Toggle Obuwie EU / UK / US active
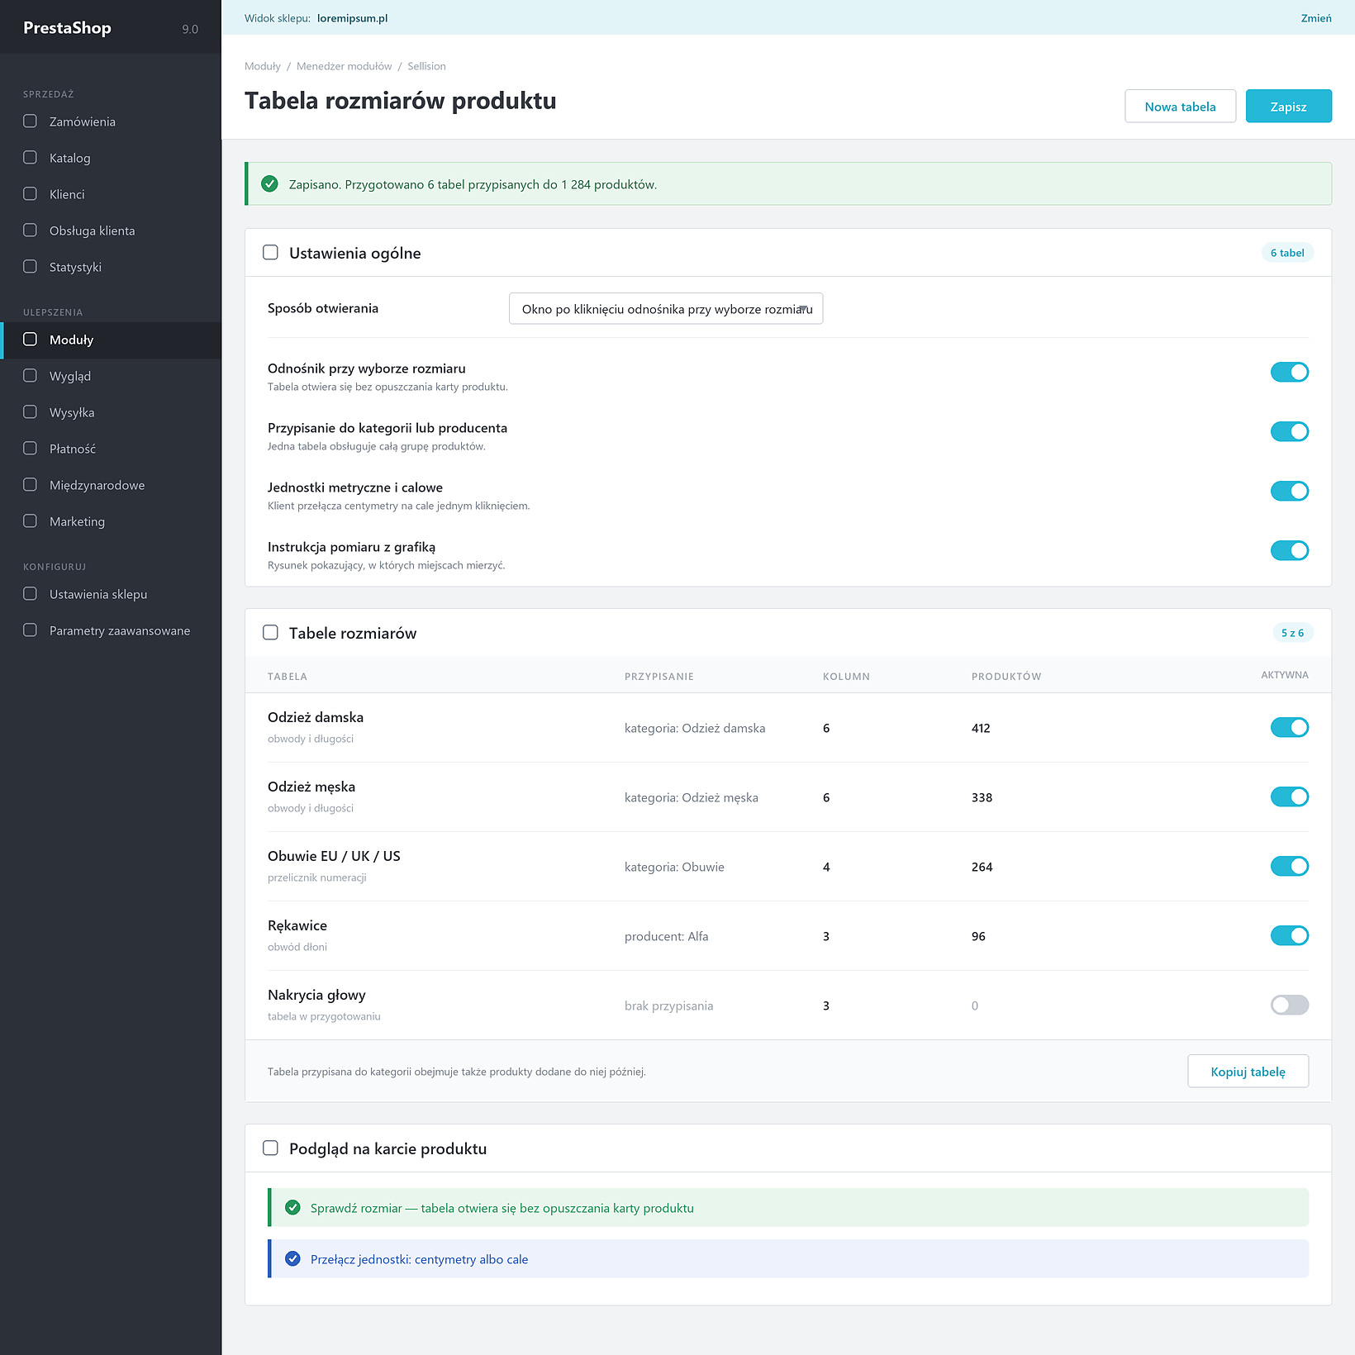1355x1355 pixels. tap(1289, 867)
